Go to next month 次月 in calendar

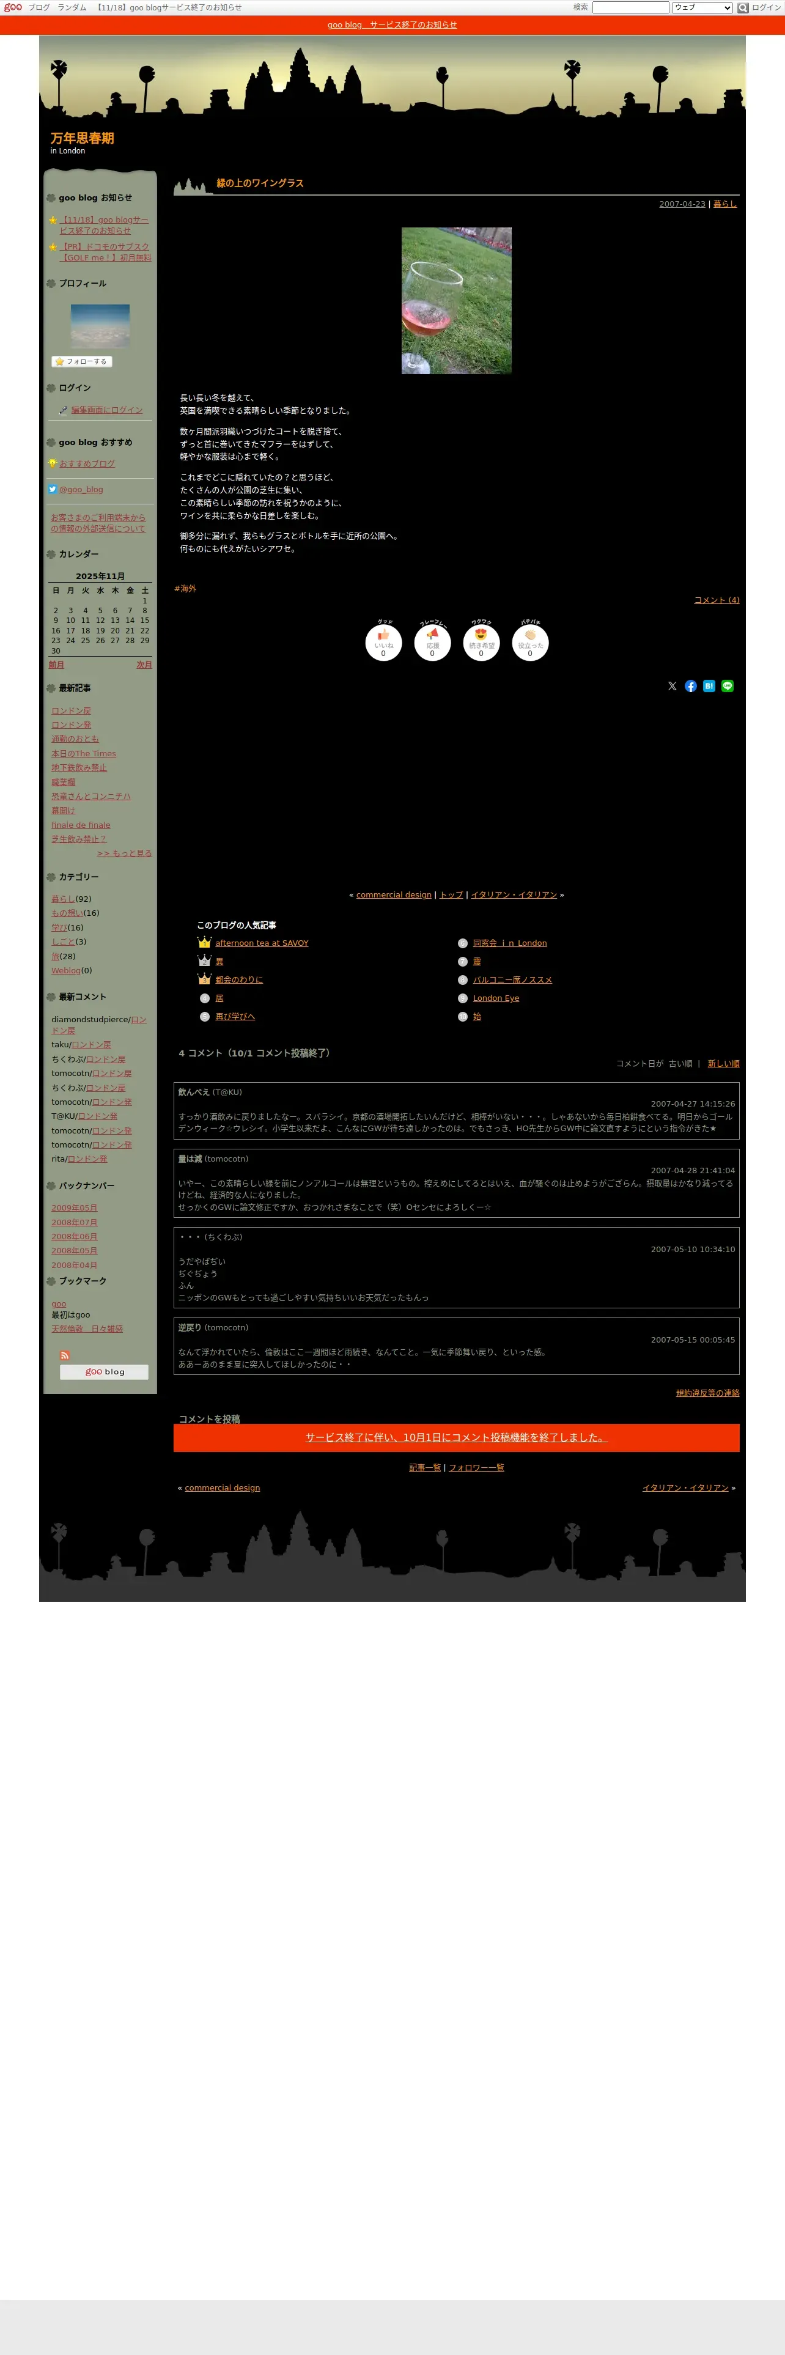pos(144,665)
